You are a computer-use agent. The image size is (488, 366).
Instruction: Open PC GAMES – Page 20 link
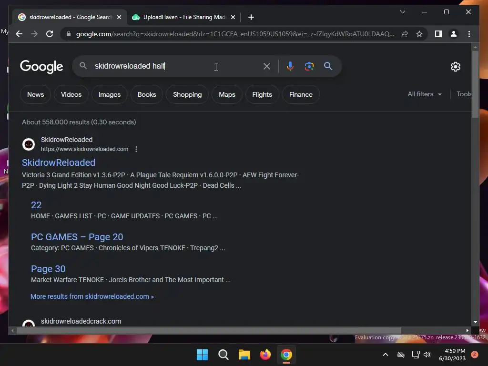(x=77, y=237)
